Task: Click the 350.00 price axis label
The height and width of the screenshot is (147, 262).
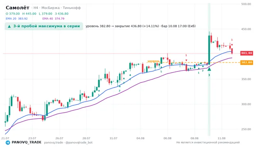Action: (246, 79)
